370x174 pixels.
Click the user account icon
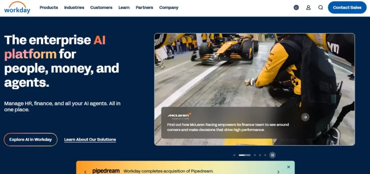(308, 8)
